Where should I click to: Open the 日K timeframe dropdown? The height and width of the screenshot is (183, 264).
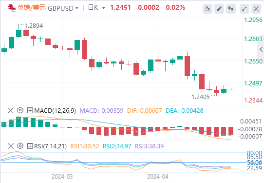(96, 8)
